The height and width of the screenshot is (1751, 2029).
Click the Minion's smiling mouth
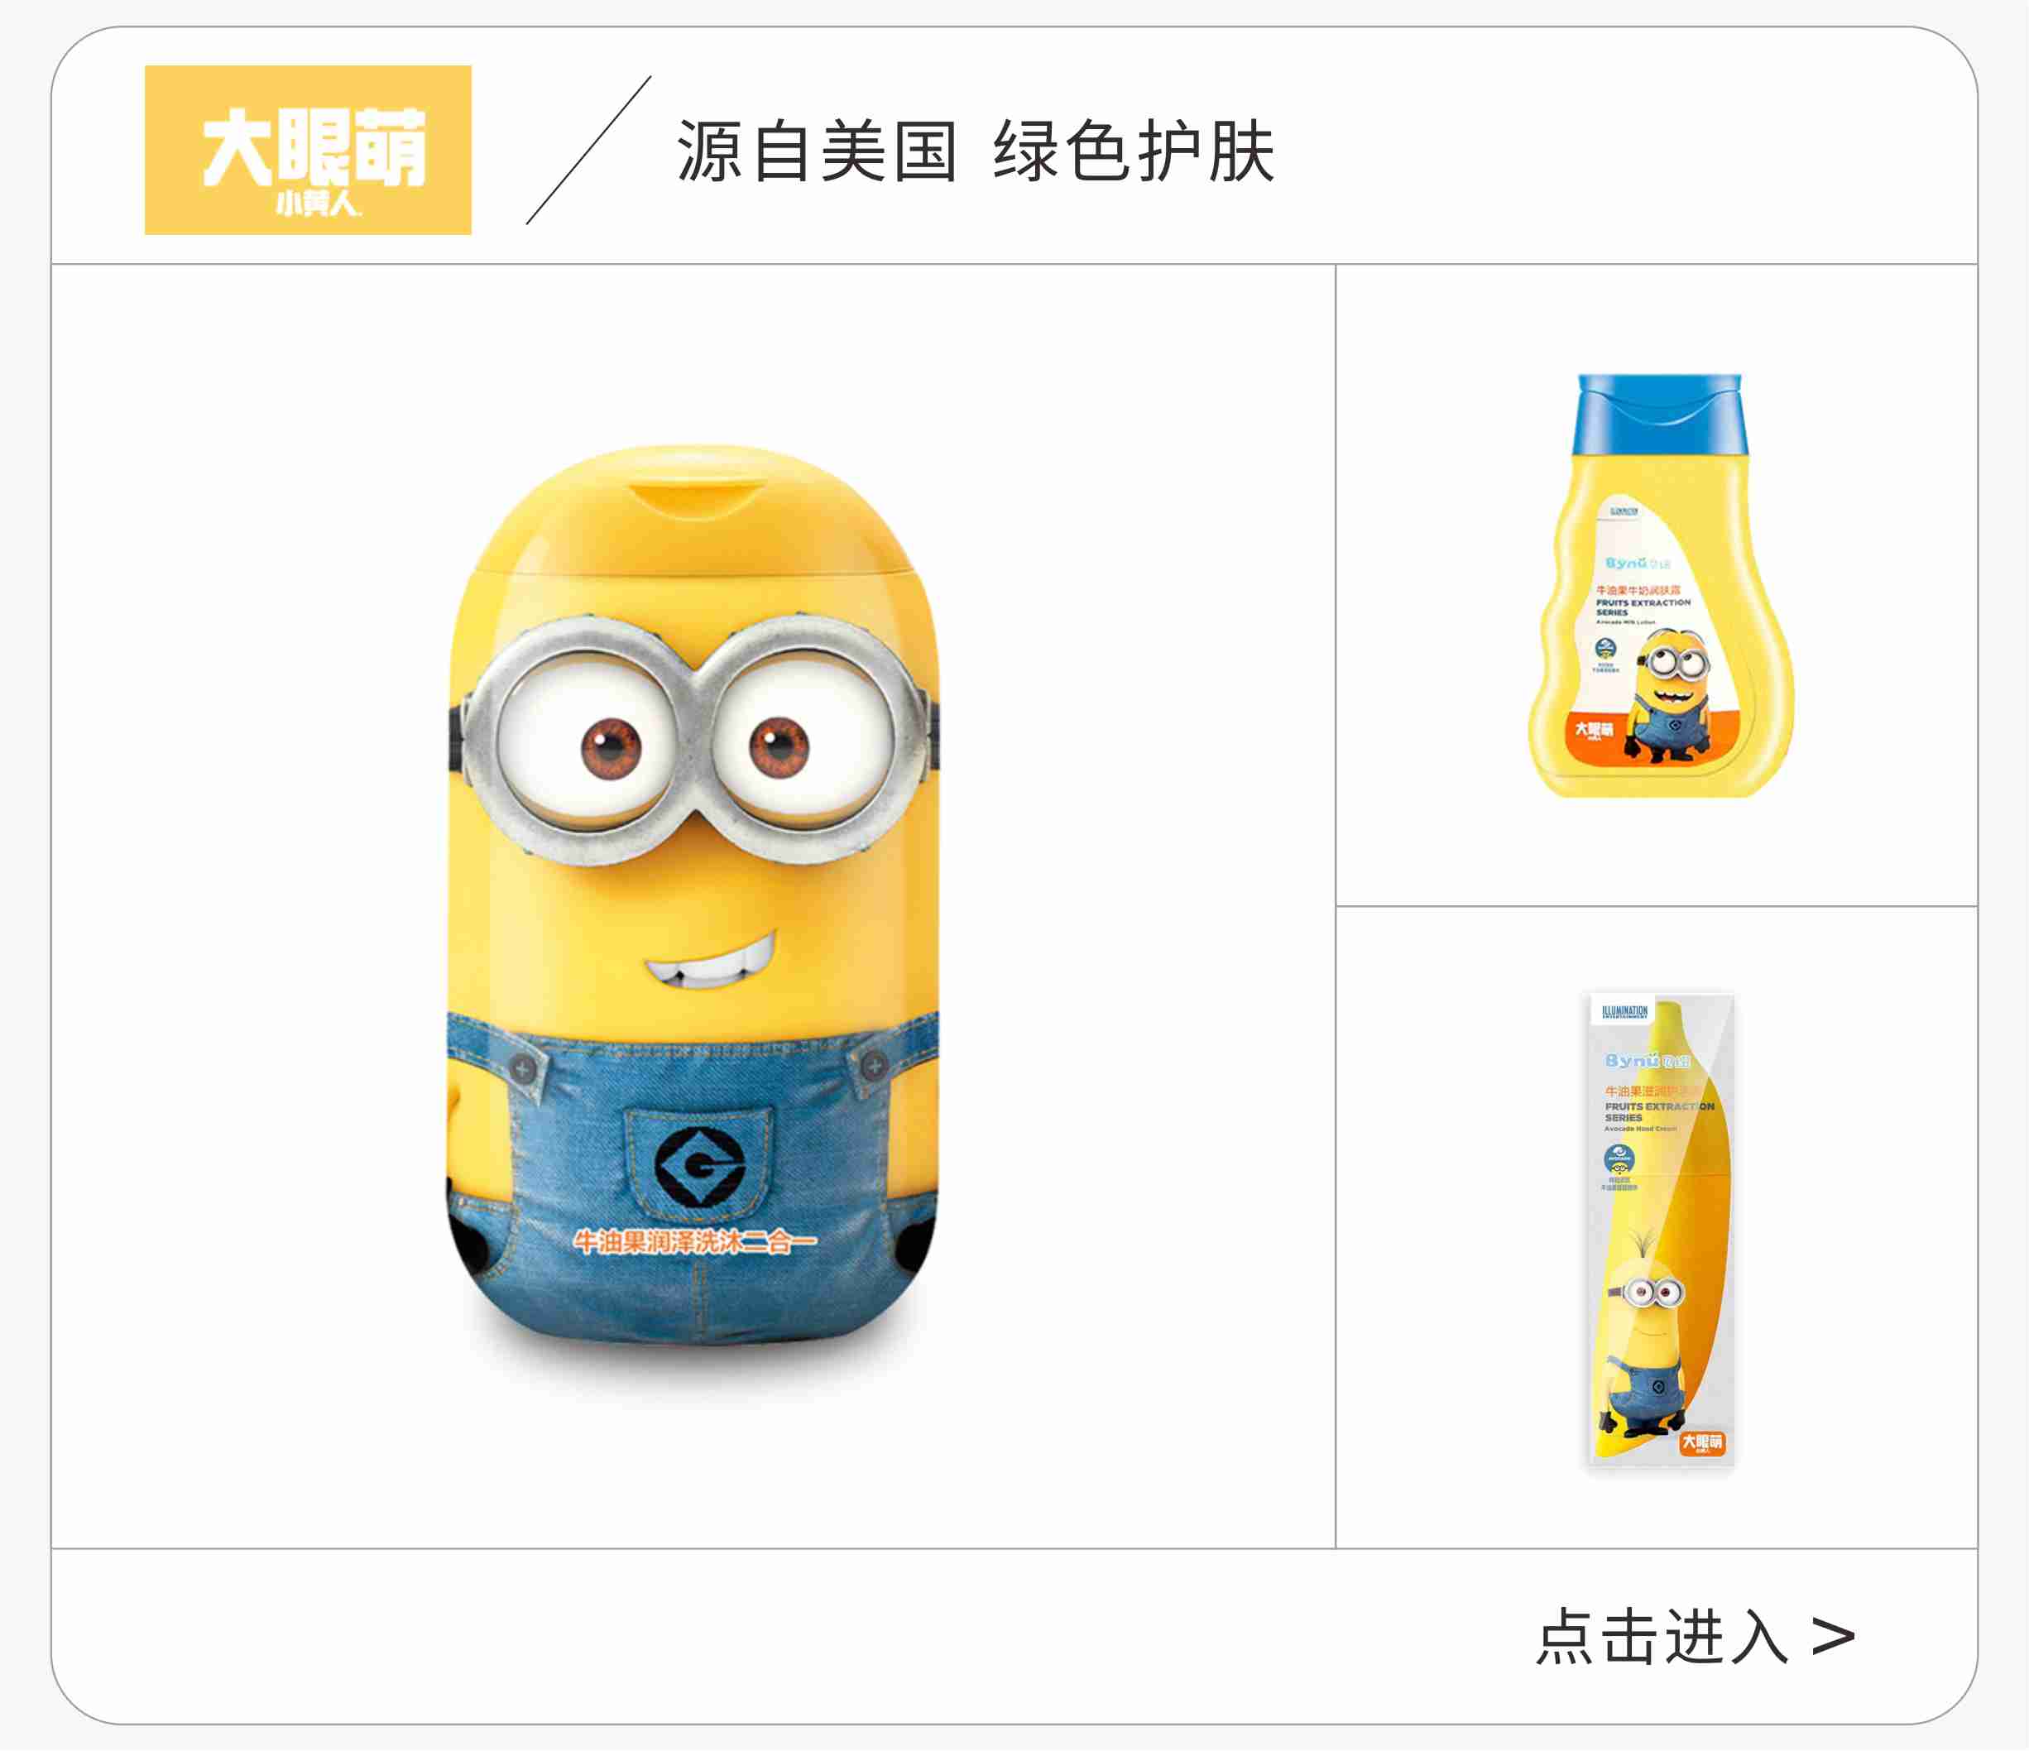pos(711,961)
